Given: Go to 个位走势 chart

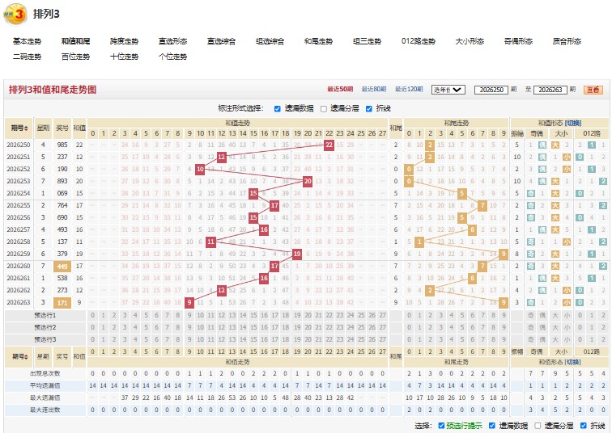Looking at the screenshot, I should (172, 57).
